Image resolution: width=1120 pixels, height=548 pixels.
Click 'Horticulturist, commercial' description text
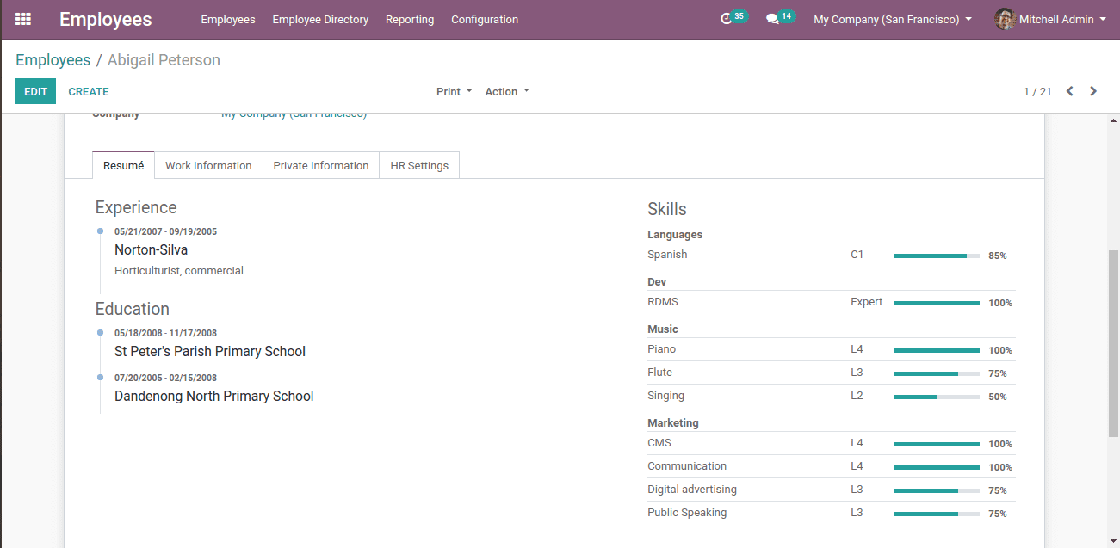click(179, 270)
